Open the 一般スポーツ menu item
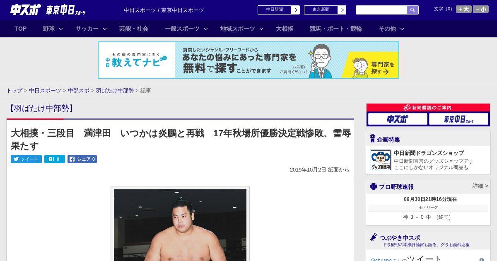This screenshot has width=497, height=261. click(182, 29)
